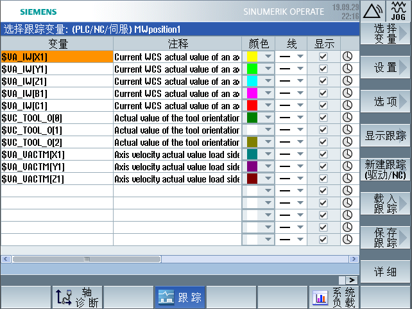Open the line style dropdown for $VA_VACTM[Z1]
The height and width of the screenshot is (309, 412).
300,179
